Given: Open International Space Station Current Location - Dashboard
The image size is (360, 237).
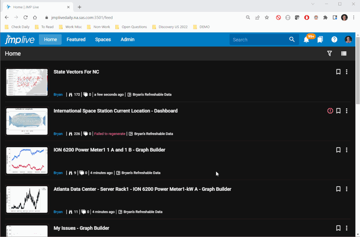Looking at the screenshot, I should coord(115,111).
